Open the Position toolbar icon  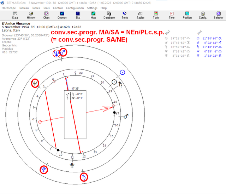coord(187,16)
